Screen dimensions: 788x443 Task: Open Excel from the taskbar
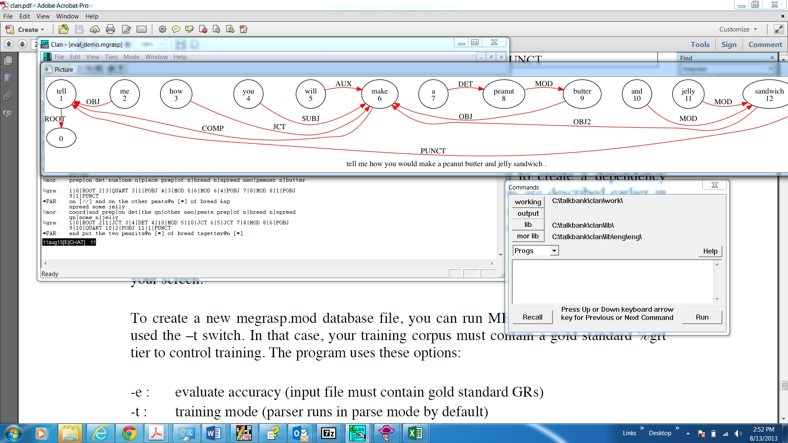[x=415, y=433]
